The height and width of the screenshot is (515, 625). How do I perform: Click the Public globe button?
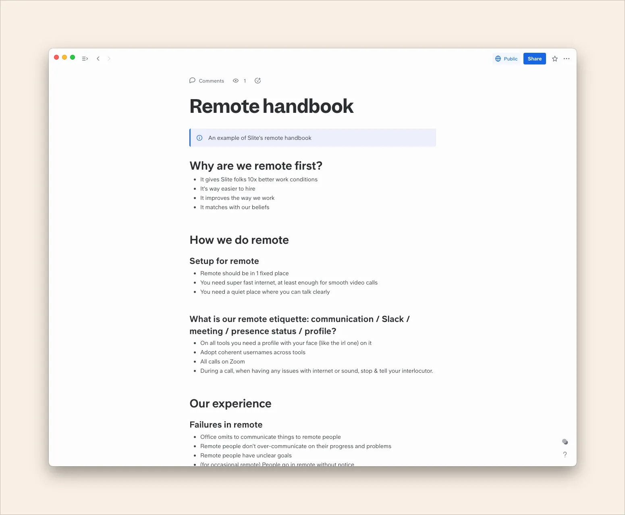[x=507, y=58]
